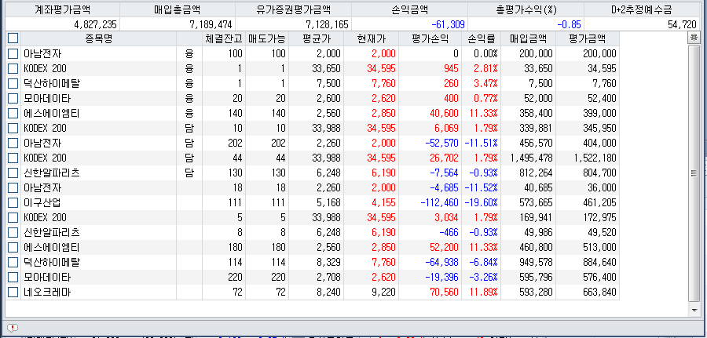This screenshot has height=338, width=707.
Task: Click the 매입금액 column header
Action: tap(527, 38)
